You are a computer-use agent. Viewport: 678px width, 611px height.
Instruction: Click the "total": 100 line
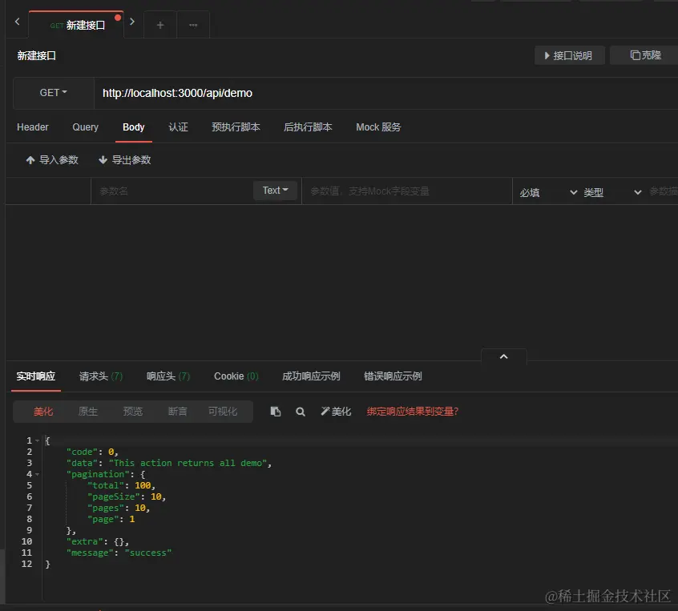pos(121,486)
